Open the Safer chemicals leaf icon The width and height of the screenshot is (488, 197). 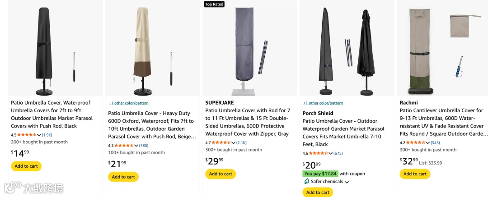(x=307, y=181)
